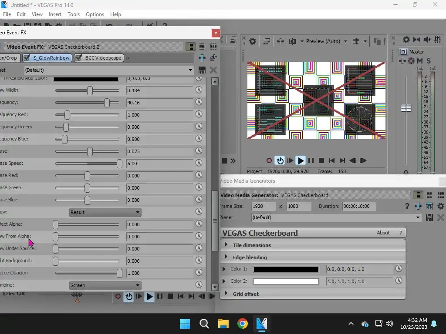446x334 pixels.
Task: Click the Record button under the preview
Action: point(269,161)
